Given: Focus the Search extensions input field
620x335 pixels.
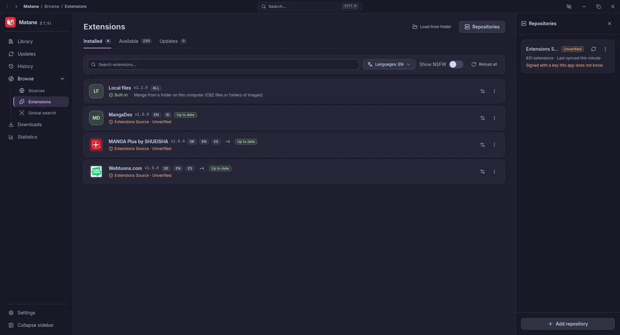Looking at the screenshot, I should 223,64.
